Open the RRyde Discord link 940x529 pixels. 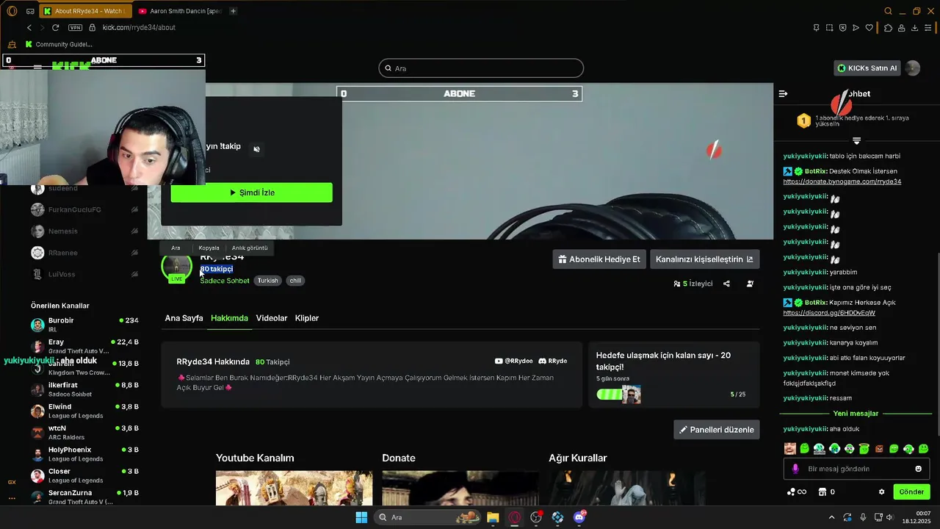point(553,361)
